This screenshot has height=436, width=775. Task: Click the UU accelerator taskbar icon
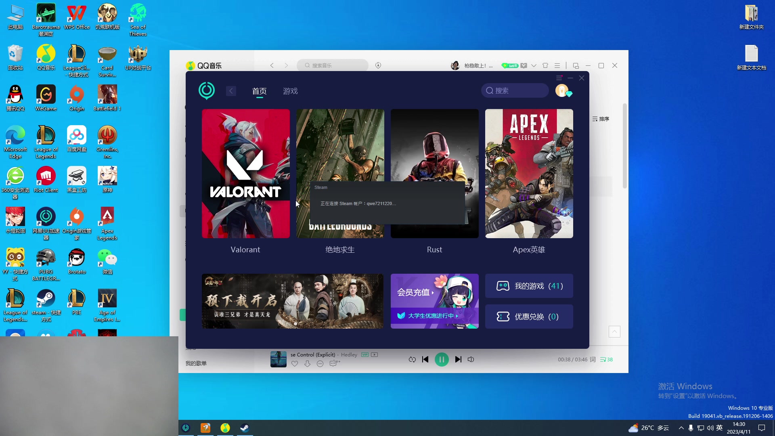(186, 428)
